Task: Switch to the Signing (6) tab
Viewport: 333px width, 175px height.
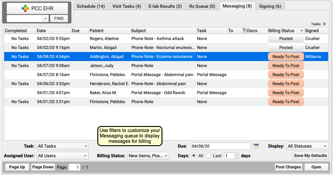Action: tap(270, 6)
